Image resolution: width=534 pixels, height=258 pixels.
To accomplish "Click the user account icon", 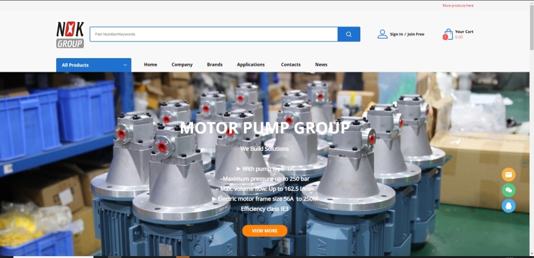I will 382,34.
